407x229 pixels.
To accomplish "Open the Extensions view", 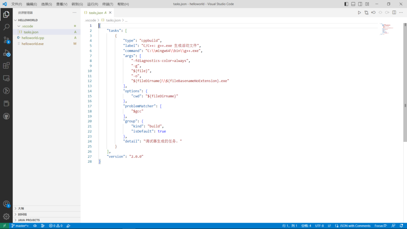I will tap(6, 65).
